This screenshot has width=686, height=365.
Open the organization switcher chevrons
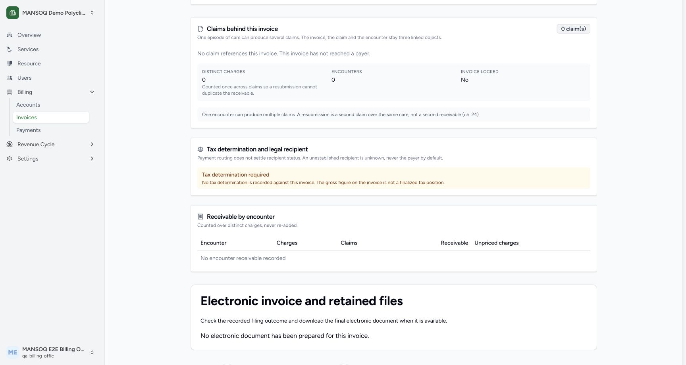[92, 13]
